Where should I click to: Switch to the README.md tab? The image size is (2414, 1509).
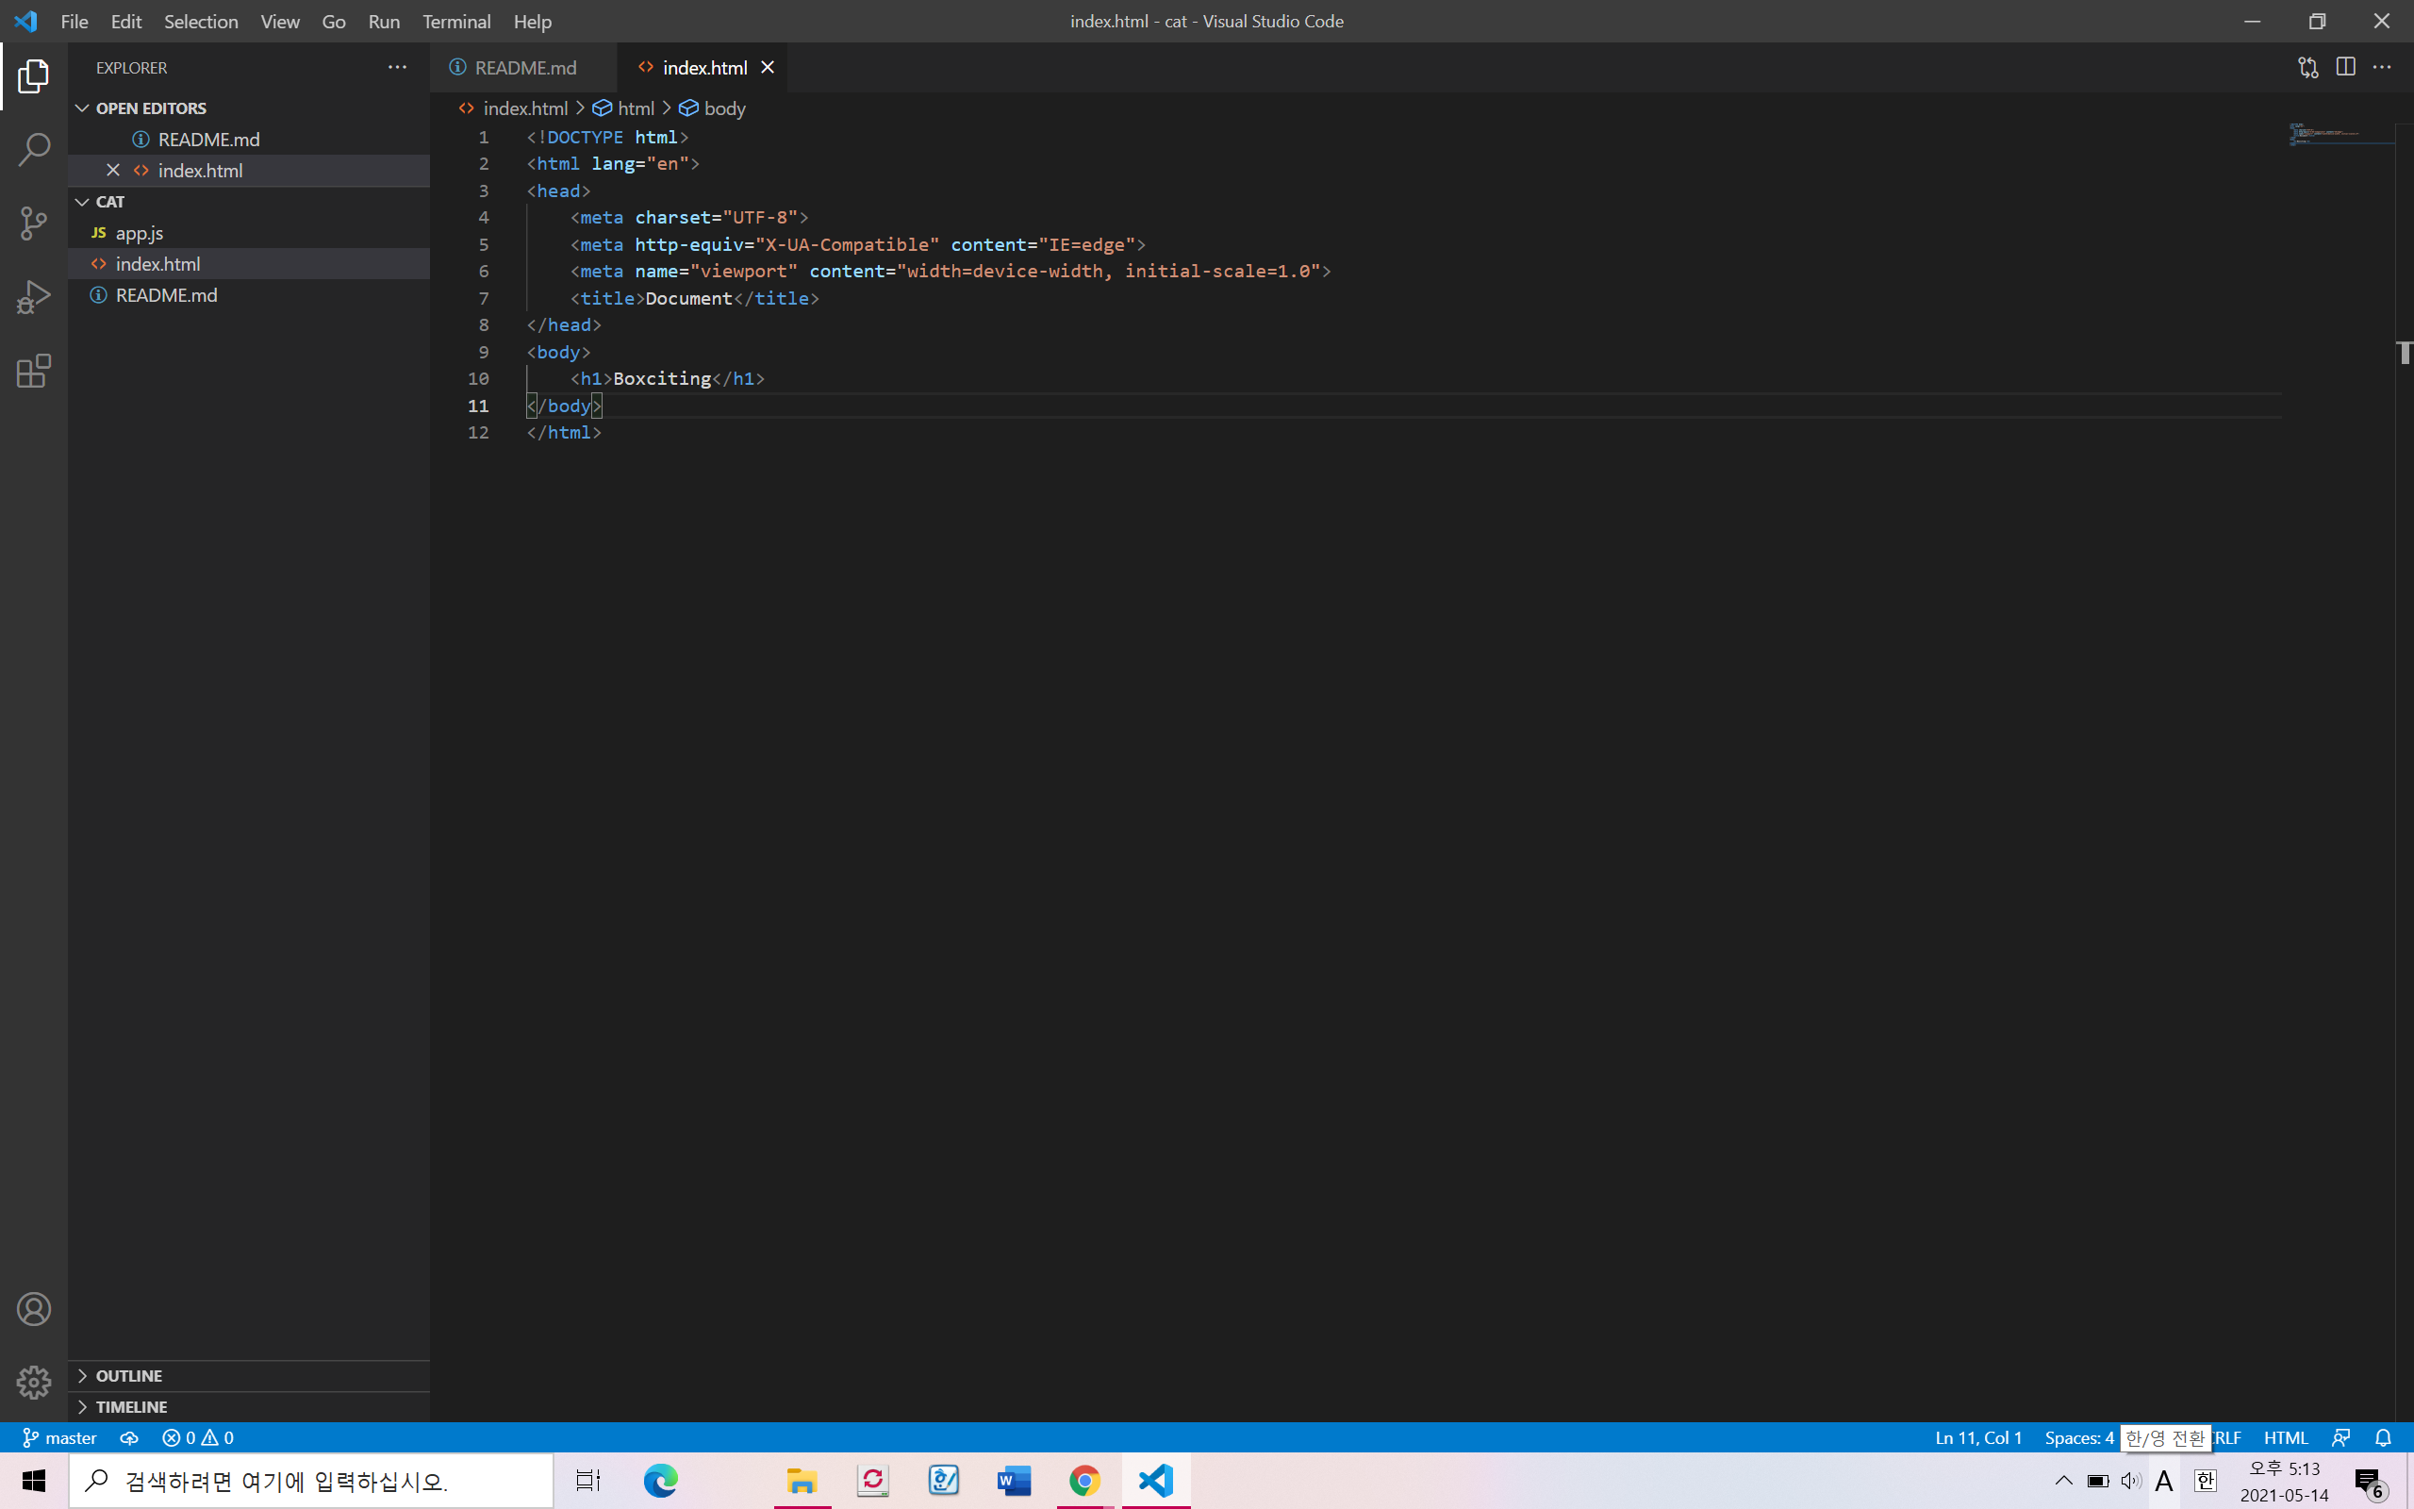pyautogui.click(x=524, y=67)
